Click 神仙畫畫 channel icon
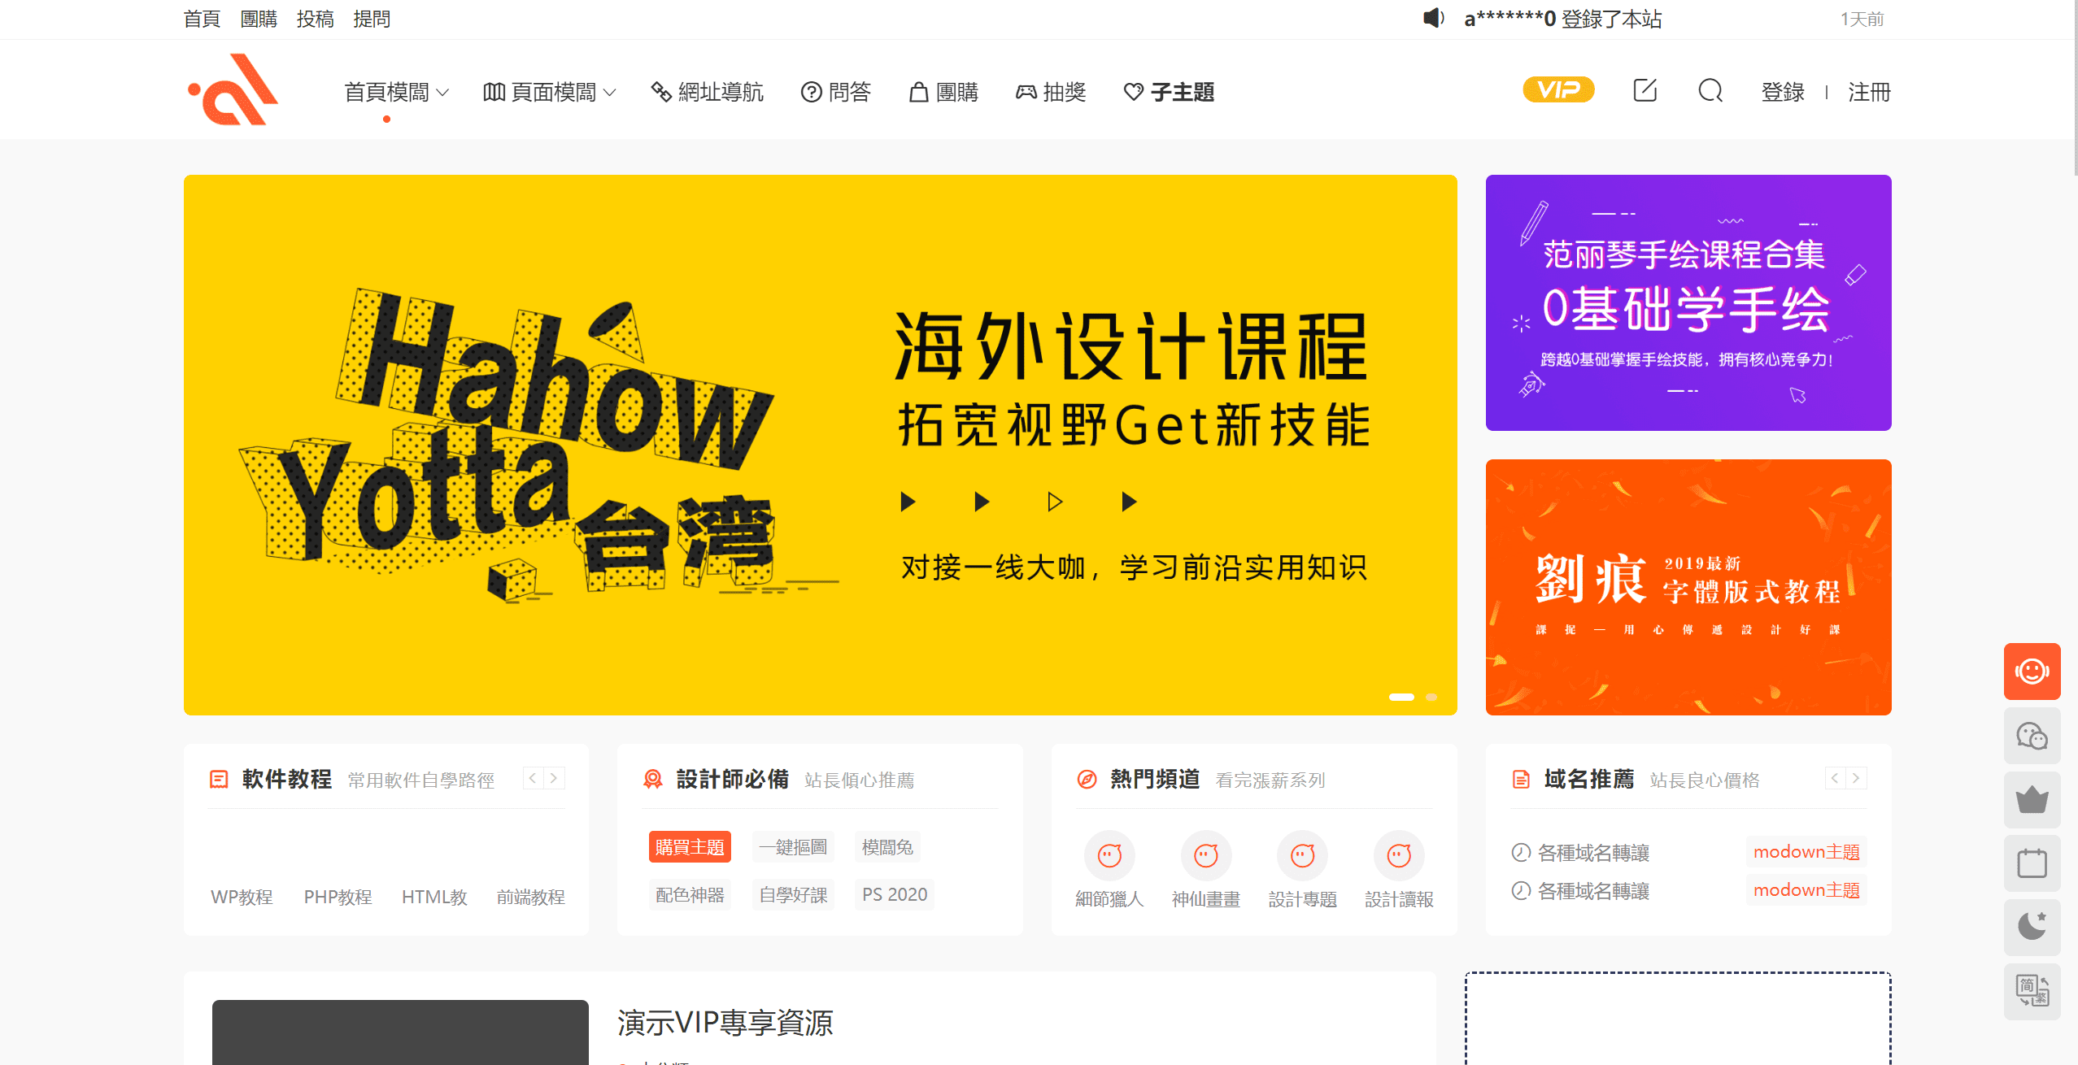Image resolution: width=2078 pixels, height=1065 pixels. [x=1206, y=855]
